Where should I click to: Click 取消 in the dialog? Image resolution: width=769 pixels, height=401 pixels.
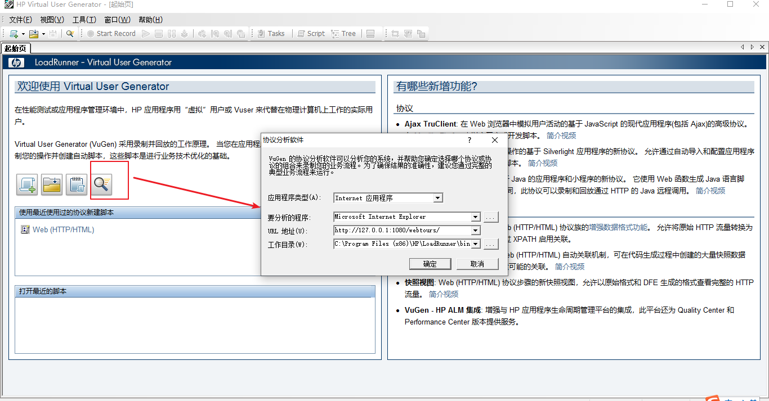click(477, 264)
